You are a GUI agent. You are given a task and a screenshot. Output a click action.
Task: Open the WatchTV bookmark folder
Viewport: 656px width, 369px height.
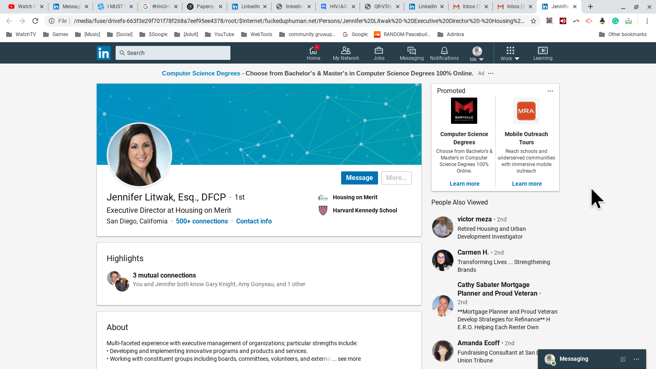pos(21,34)
